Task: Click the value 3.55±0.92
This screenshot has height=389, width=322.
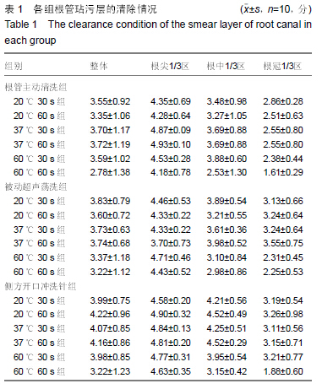Action: [110, 101]
